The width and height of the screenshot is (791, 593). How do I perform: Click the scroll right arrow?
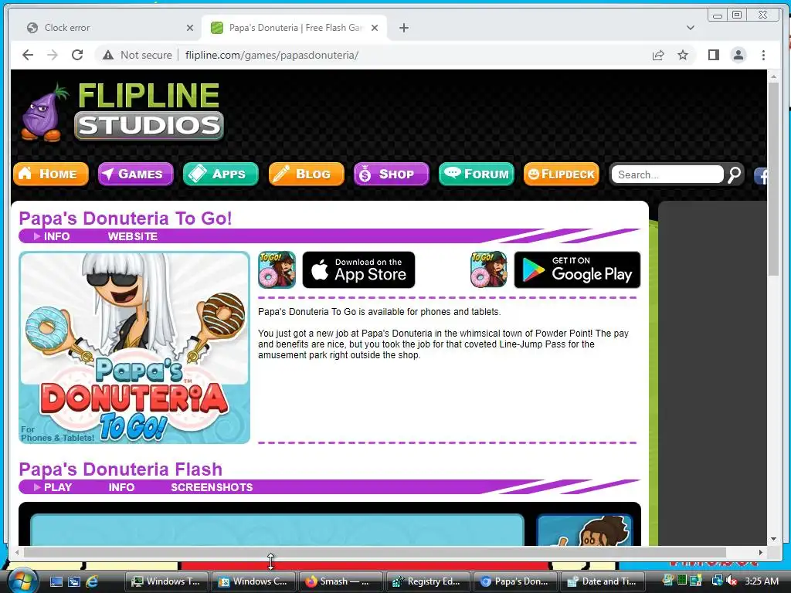click(x=761, y=553)
